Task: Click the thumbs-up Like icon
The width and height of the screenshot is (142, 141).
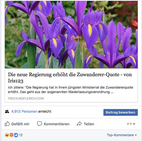Action: click(x=7, y=124)
